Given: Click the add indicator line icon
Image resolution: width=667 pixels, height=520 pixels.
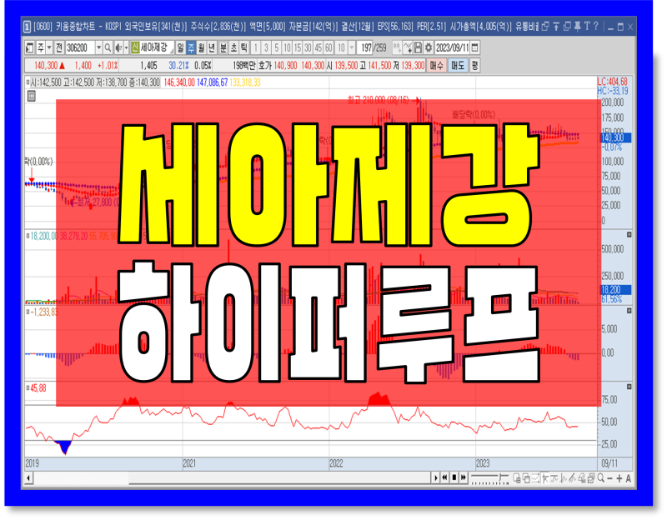Looking at the screenshot, I should coord(408,47).
